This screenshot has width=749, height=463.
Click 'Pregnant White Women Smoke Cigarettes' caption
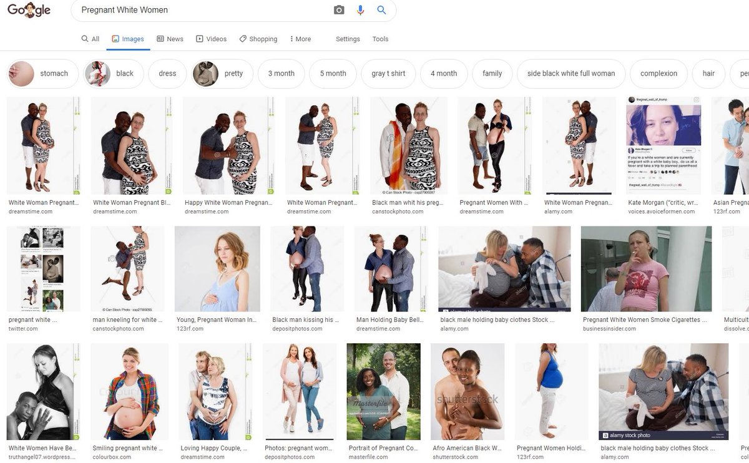coord(645,319)
